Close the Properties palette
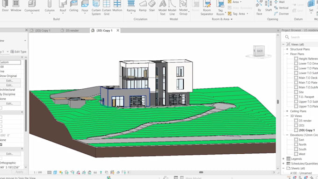Screen dimensions: 318x179 coord(26,30)
